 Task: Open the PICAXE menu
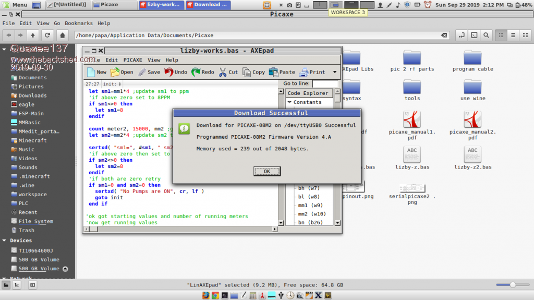[132, 60]
